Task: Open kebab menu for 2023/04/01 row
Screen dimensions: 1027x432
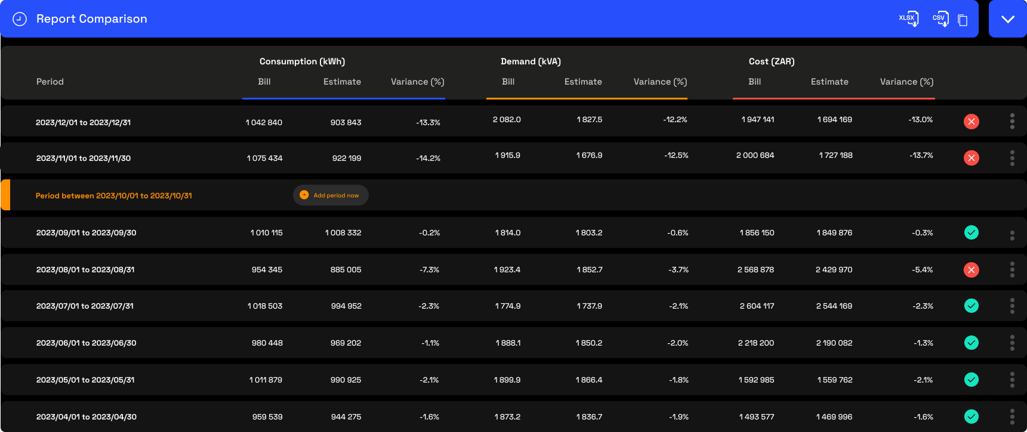Action: [x=1012, y=417]
